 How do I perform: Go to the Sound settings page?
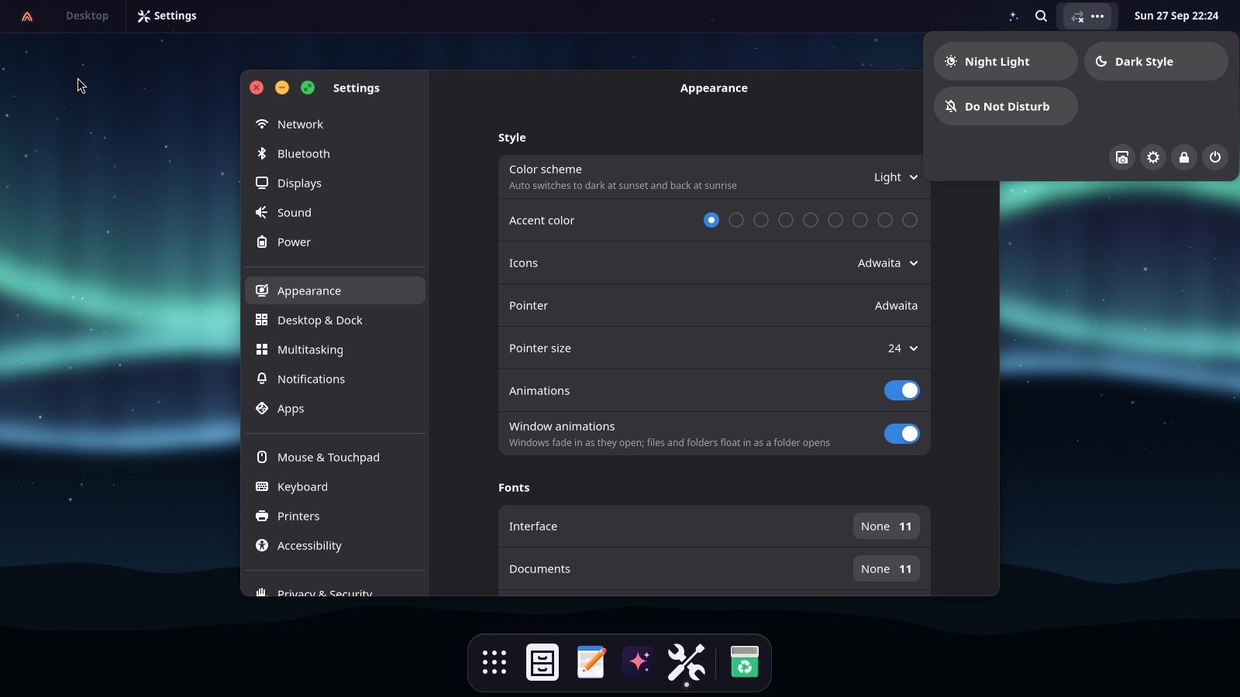[x=335, y=212]
